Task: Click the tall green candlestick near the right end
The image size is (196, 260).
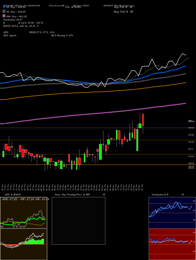Action: (137, 140)
